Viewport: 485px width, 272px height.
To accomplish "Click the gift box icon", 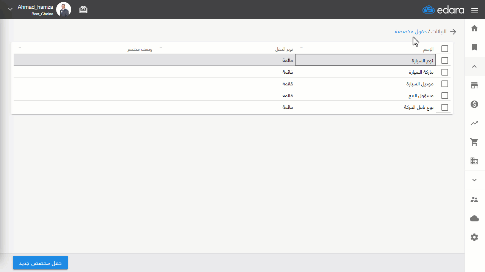I will pyautogui.click(x=83, y=10).
